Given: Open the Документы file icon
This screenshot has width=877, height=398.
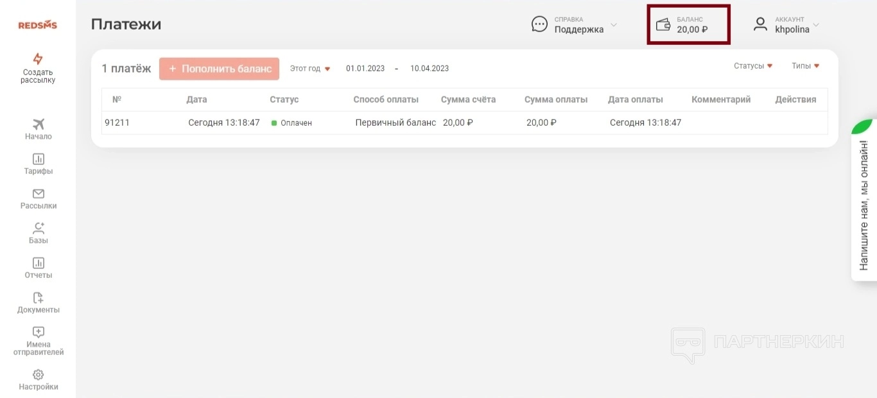Looking at the screenshot, I should 39,298.
